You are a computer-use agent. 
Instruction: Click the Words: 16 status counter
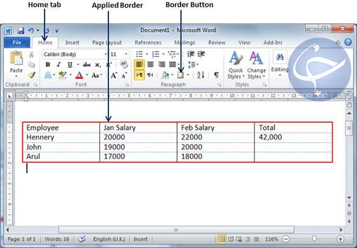click(57, 239)
